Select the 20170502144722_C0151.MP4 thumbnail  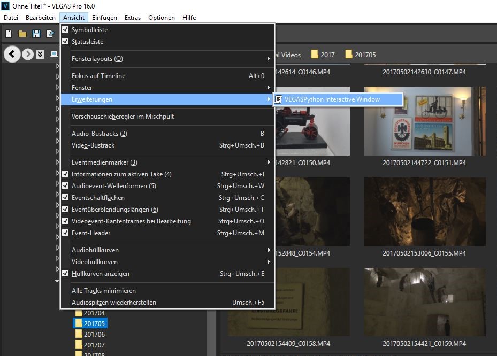(x=425, y=121)
